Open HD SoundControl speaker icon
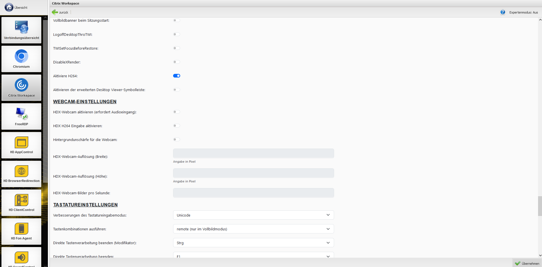Viewport: 542px width, 267px height. tap(21, 257)
